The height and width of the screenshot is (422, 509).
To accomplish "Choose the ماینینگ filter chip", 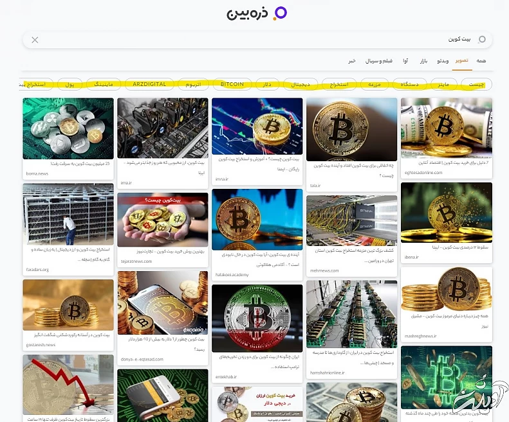I will pyautogui.click(x=104, y=84).
